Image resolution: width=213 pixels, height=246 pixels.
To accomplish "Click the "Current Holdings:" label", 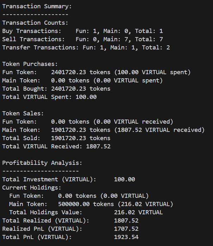I will point(32,188).
